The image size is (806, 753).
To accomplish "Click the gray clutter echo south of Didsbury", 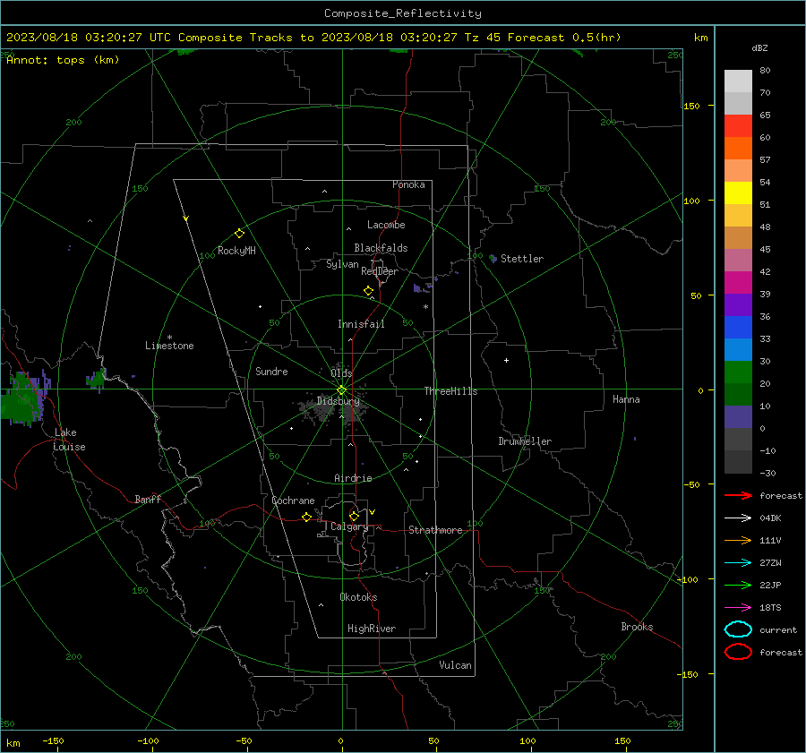I will pyautogui.click(x=334, y=411).
